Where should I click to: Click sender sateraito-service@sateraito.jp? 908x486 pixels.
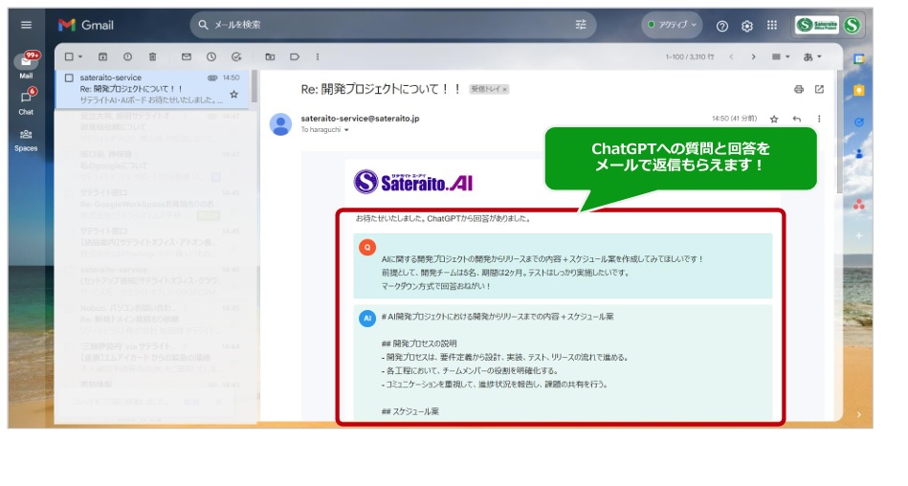coord(360,119)
